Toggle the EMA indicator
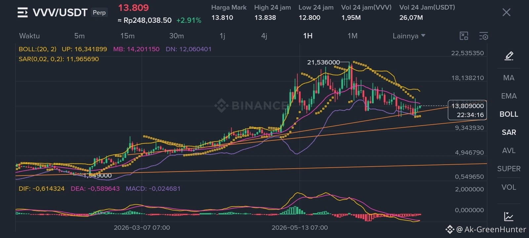 click(509, 96)
